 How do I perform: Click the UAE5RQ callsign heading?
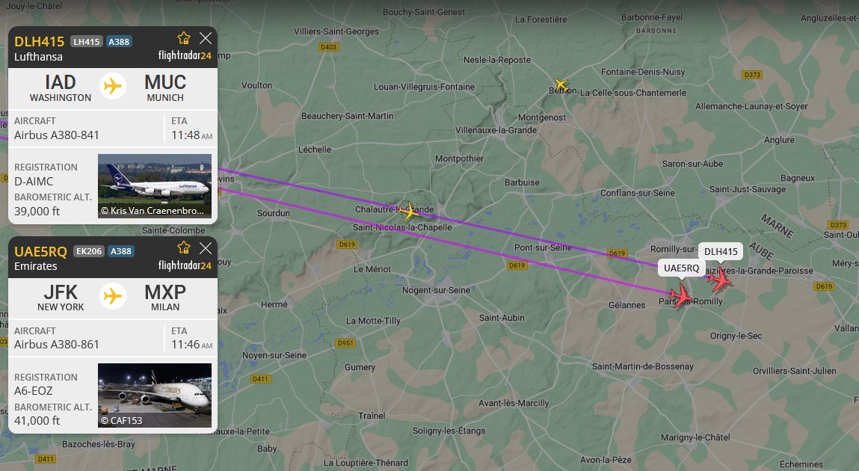40,251
